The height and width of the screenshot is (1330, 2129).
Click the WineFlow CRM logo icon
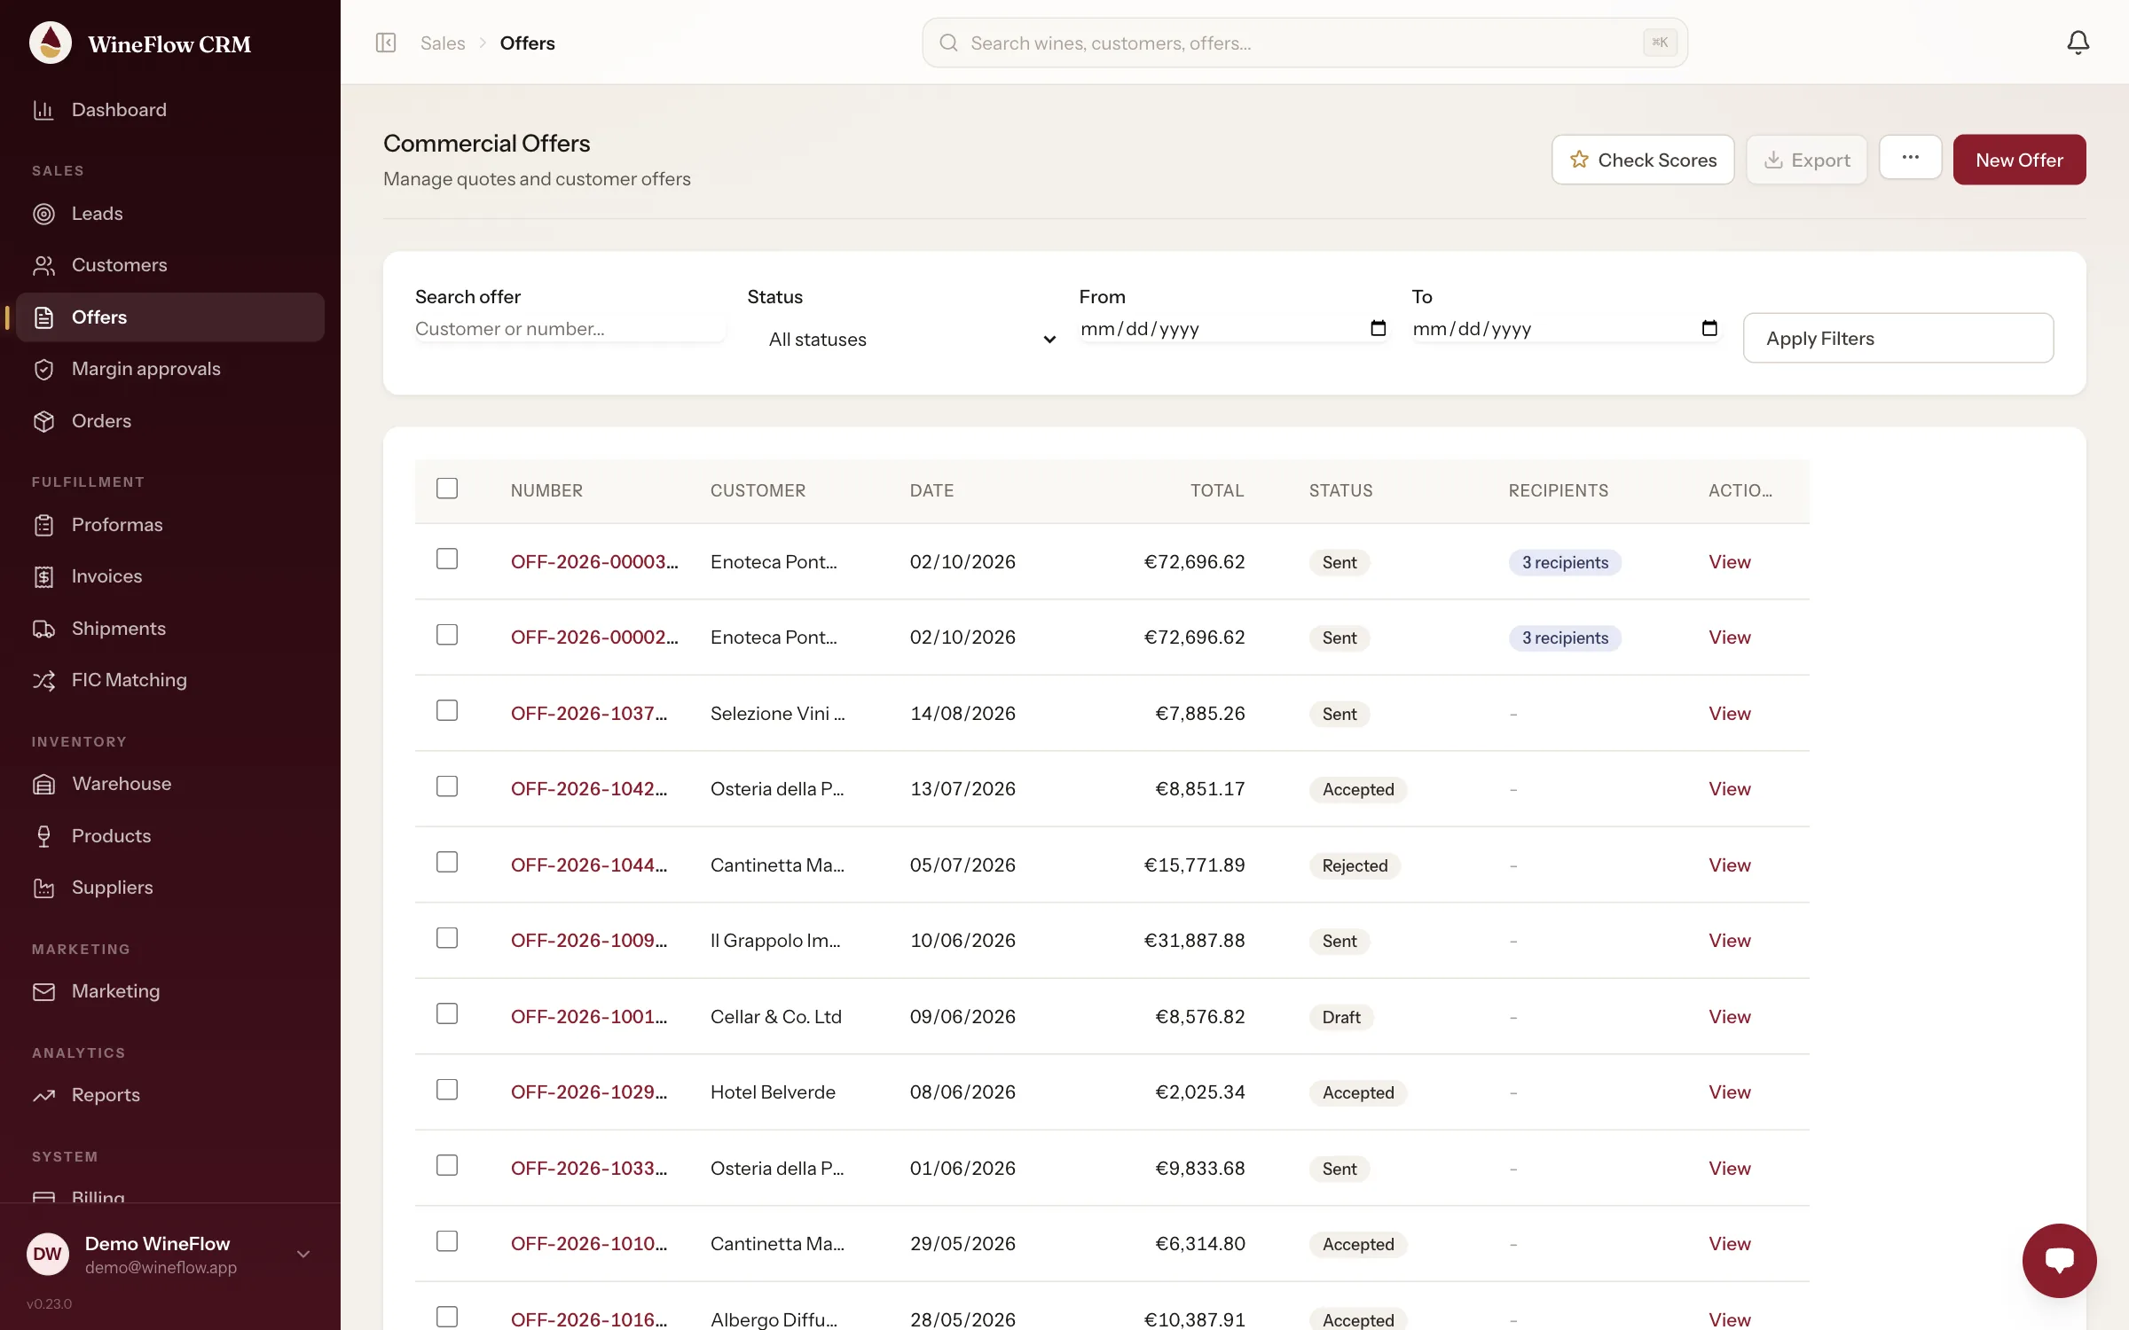pos(51,43)
